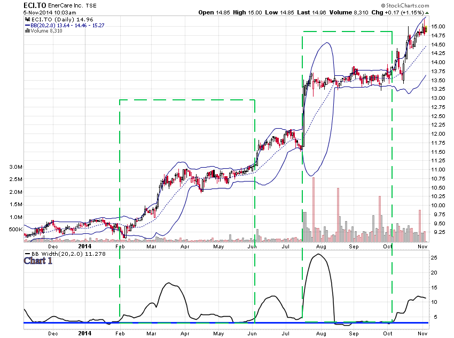
Task: Click the gray Volume 8,310 legend entry
Action: tap(46, 30)
